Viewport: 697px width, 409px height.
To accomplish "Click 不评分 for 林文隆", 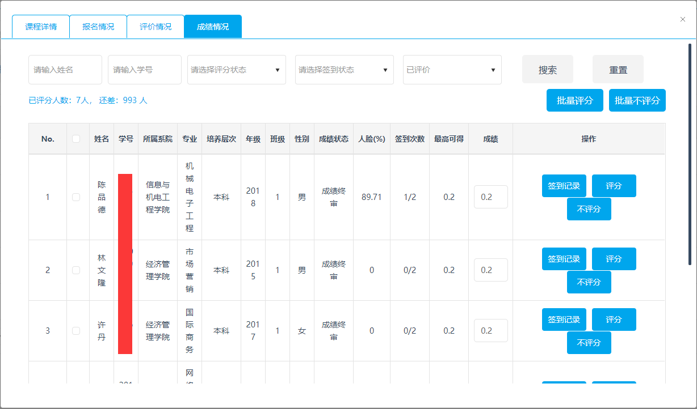I will pos(589,282).
